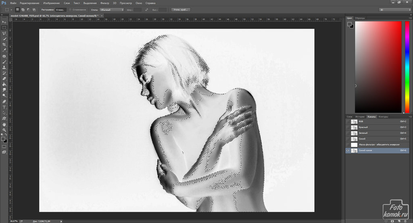Hide the Синий копия channel via eye icon
Viewport: 413px width, 223px height.
pos(348,151)
